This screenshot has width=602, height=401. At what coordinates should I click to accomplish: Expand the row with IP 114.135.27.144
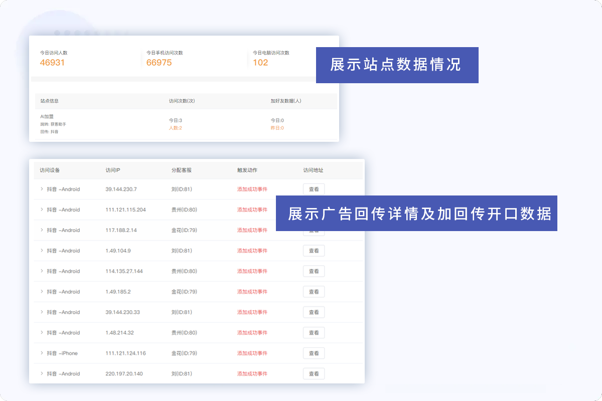(42, 271)
